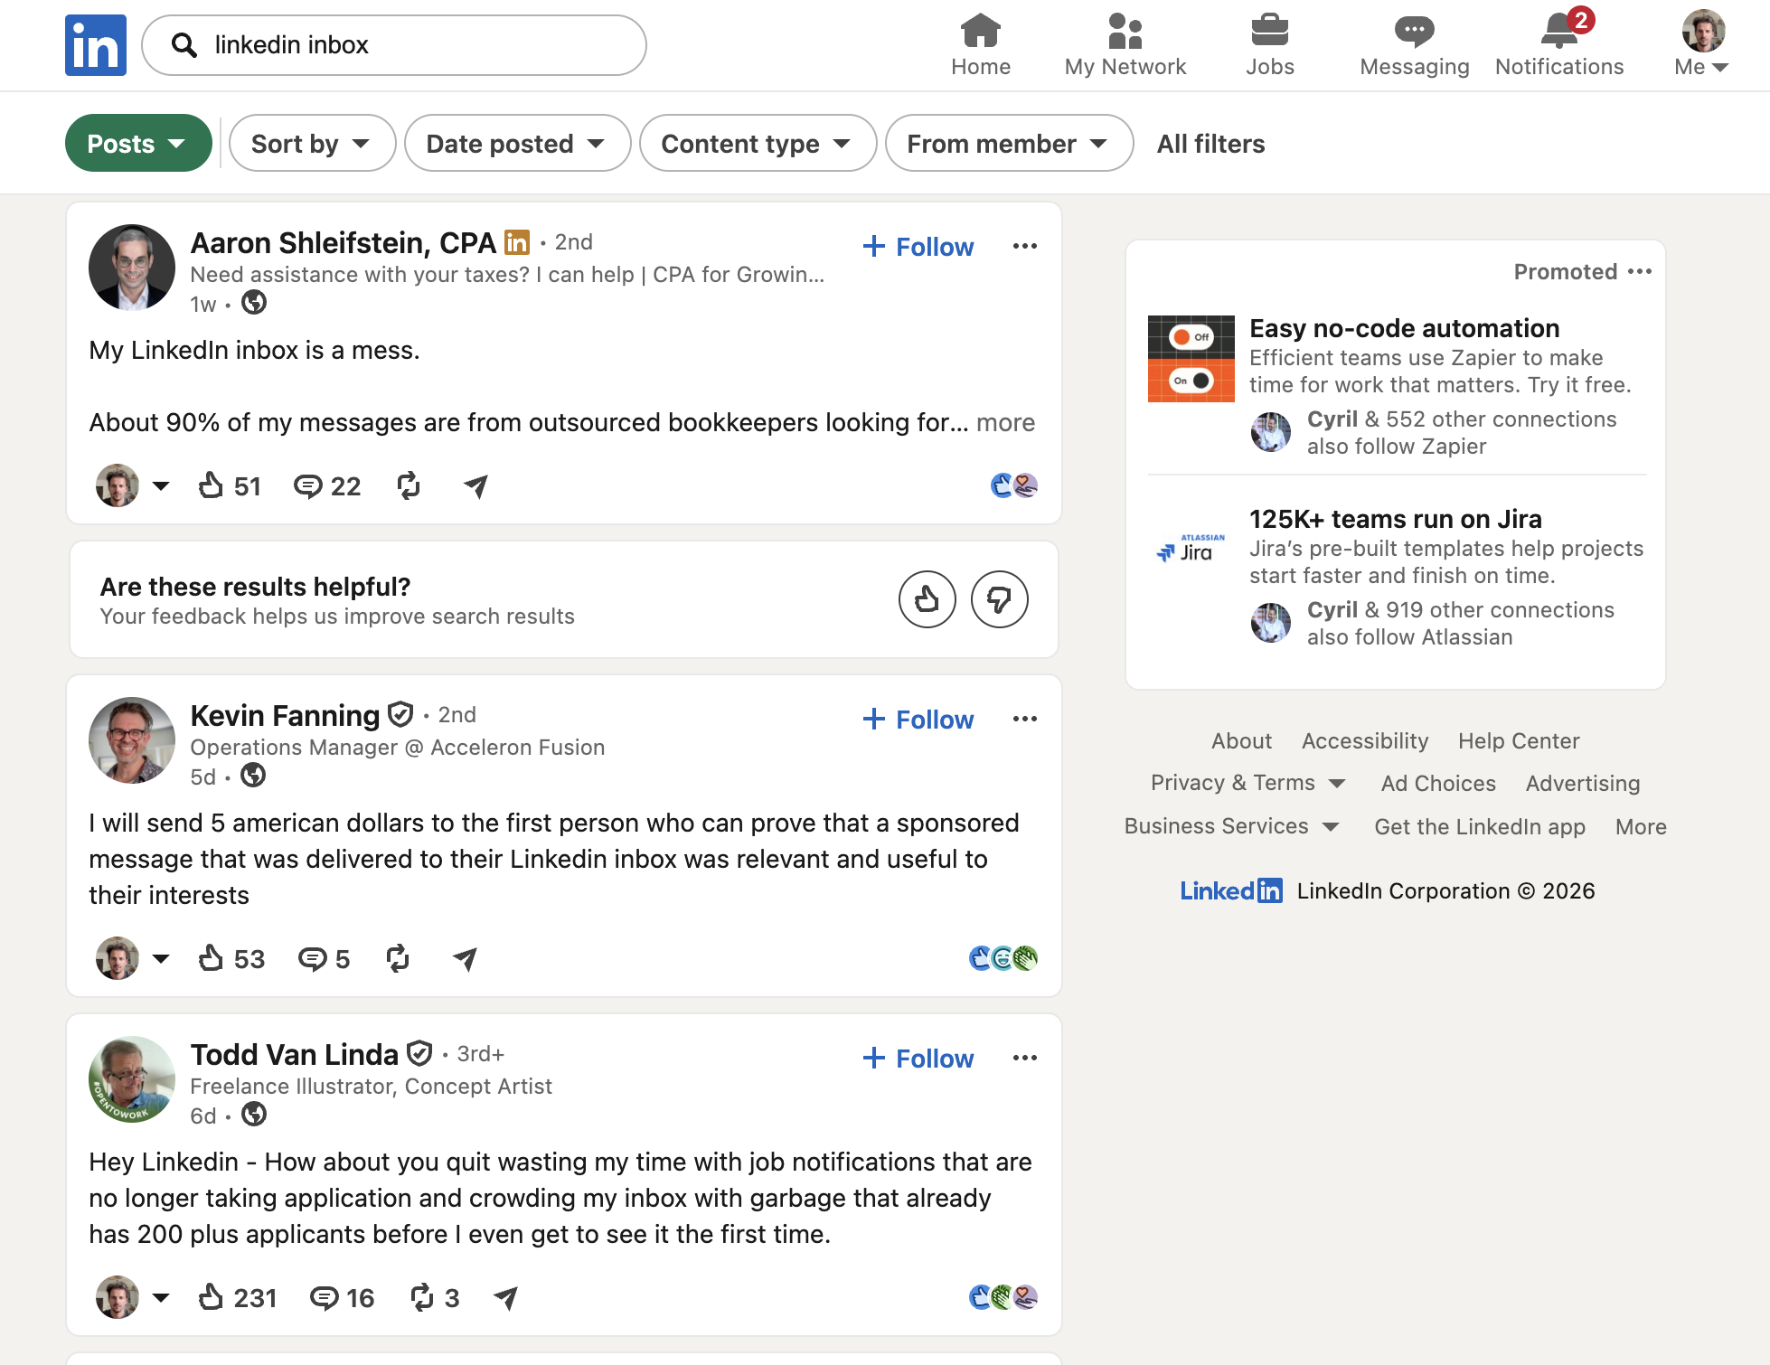The image size is (1770, 1365).
Task: Send Kevin Fanning's post via message
Action: pos(466,959)
